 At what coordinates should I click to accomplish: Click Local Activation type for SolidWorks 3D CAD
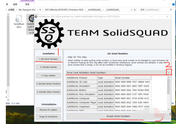point(106,82)
